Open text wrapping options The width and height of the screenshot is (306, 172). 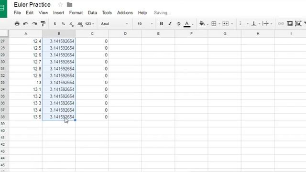pyautogui.click(x=266, y=23)
